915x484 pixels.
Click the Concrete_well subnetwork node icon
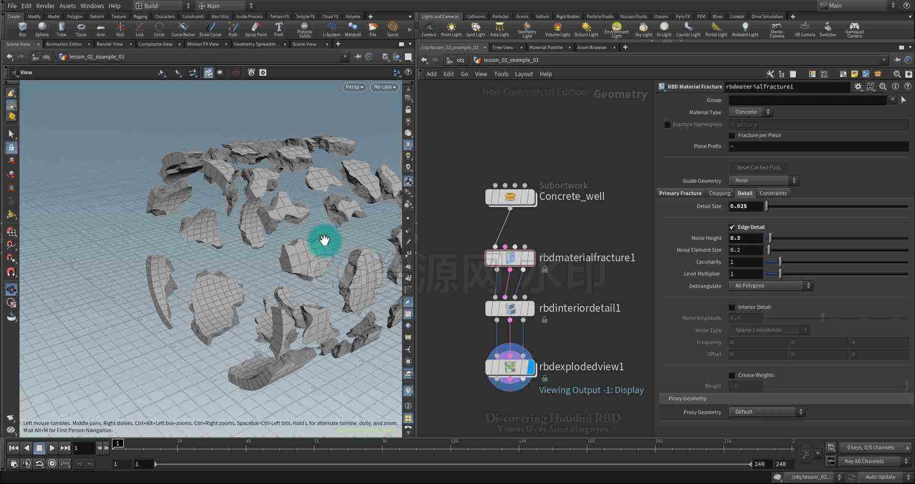pyautogui.click(x=510, y=197)
